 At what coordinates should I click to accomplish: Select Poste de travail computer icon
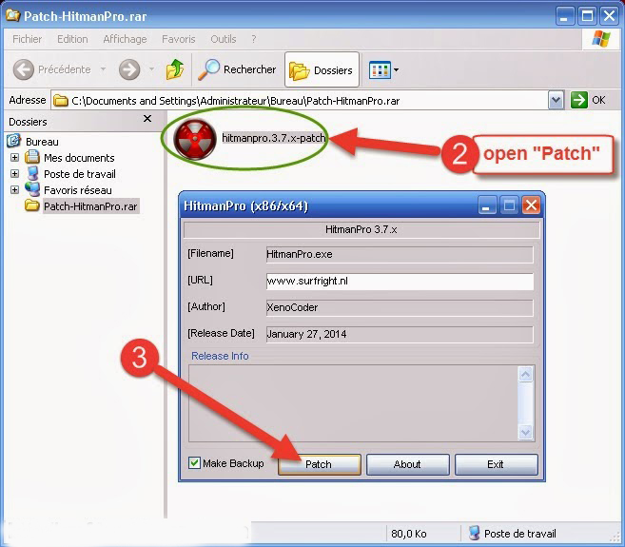point(32,173)
